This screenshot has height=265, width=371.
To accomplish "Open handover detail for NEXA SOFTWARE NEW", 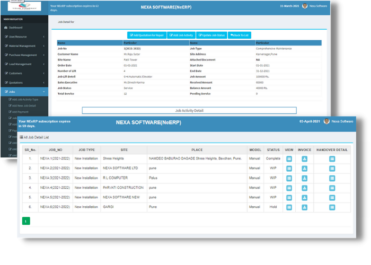I will coord(332,198).
